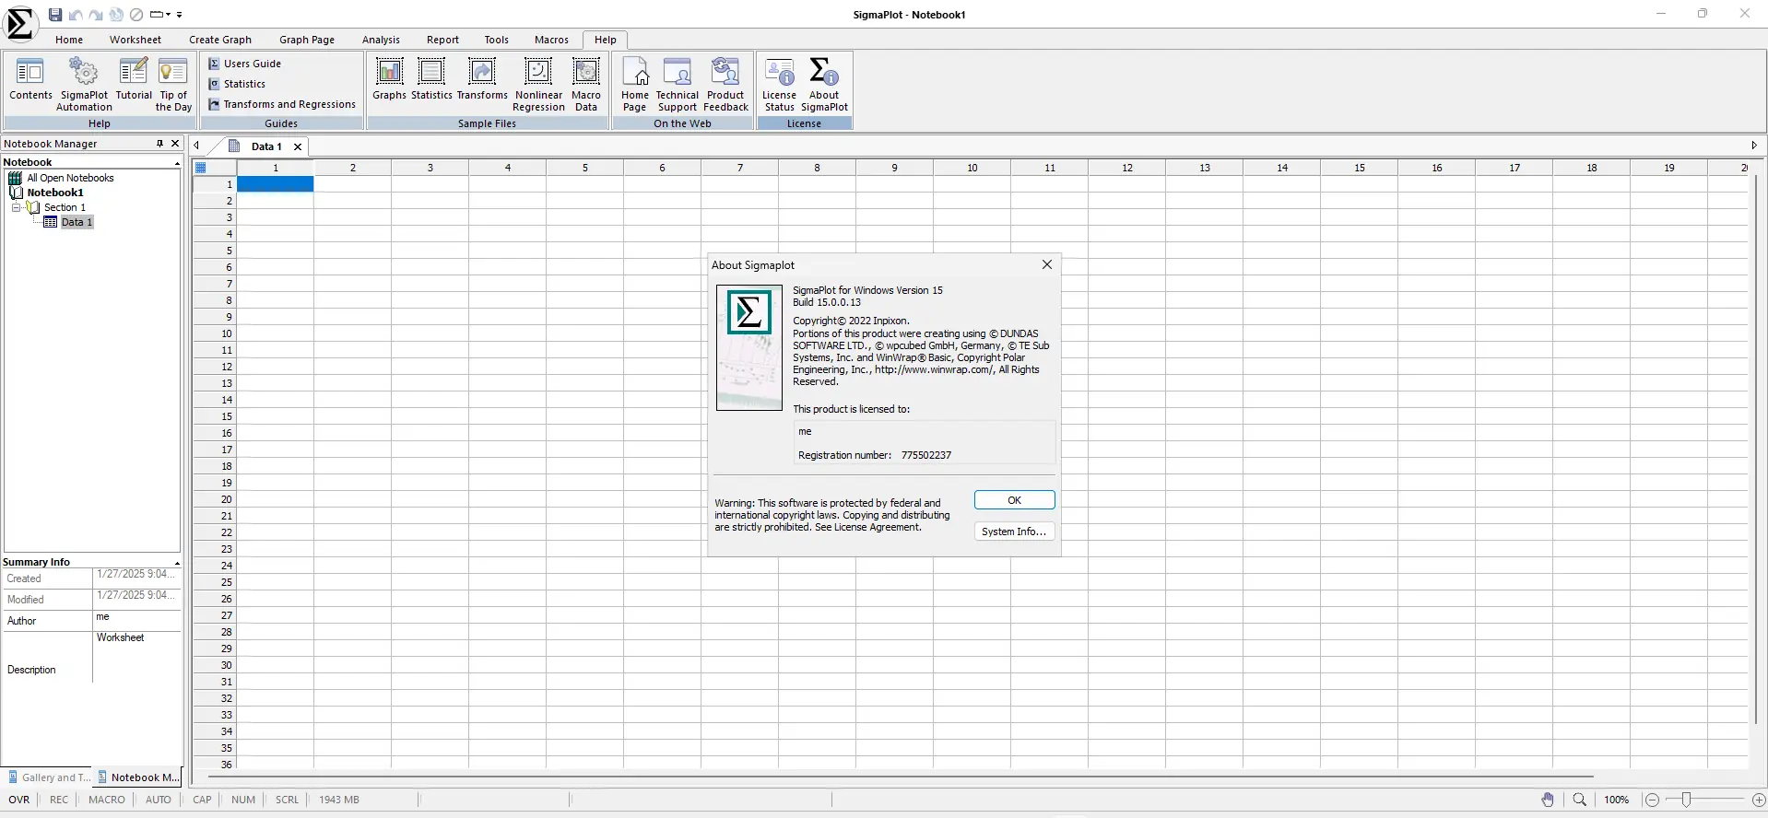Open the Transforms sample files
Screen dimensions: 1768x818
pos(482,79)
